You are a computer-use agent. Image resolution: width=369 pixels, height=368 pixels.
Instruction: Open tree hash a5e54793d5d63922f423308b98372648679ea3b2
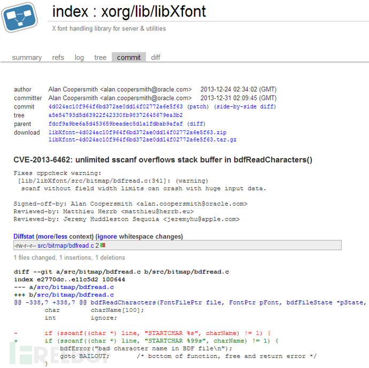pyautogui.click(x=116, y=115)
